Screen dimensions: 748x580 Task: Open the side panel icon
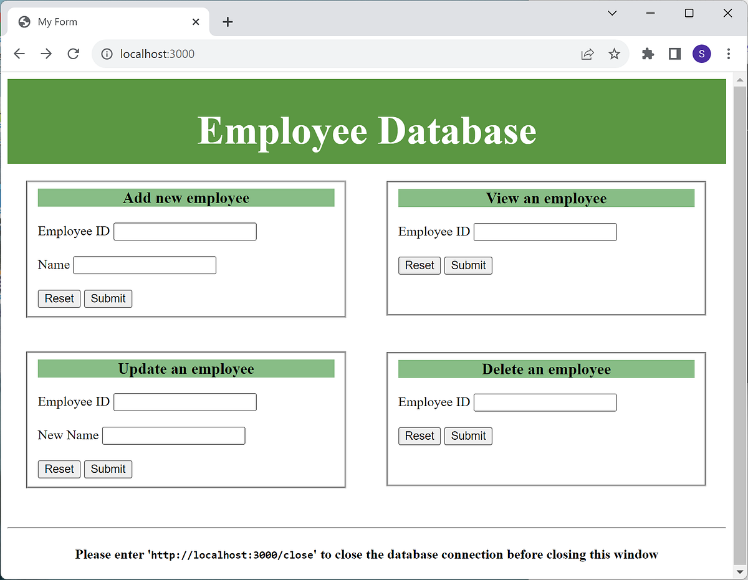[x=674, y=54]
